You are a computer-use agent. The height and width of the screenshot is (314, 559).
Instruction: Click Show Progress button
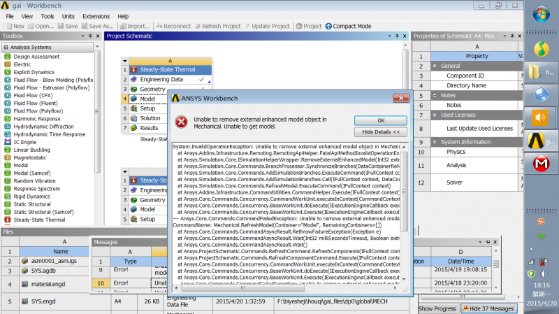point(437,308)
